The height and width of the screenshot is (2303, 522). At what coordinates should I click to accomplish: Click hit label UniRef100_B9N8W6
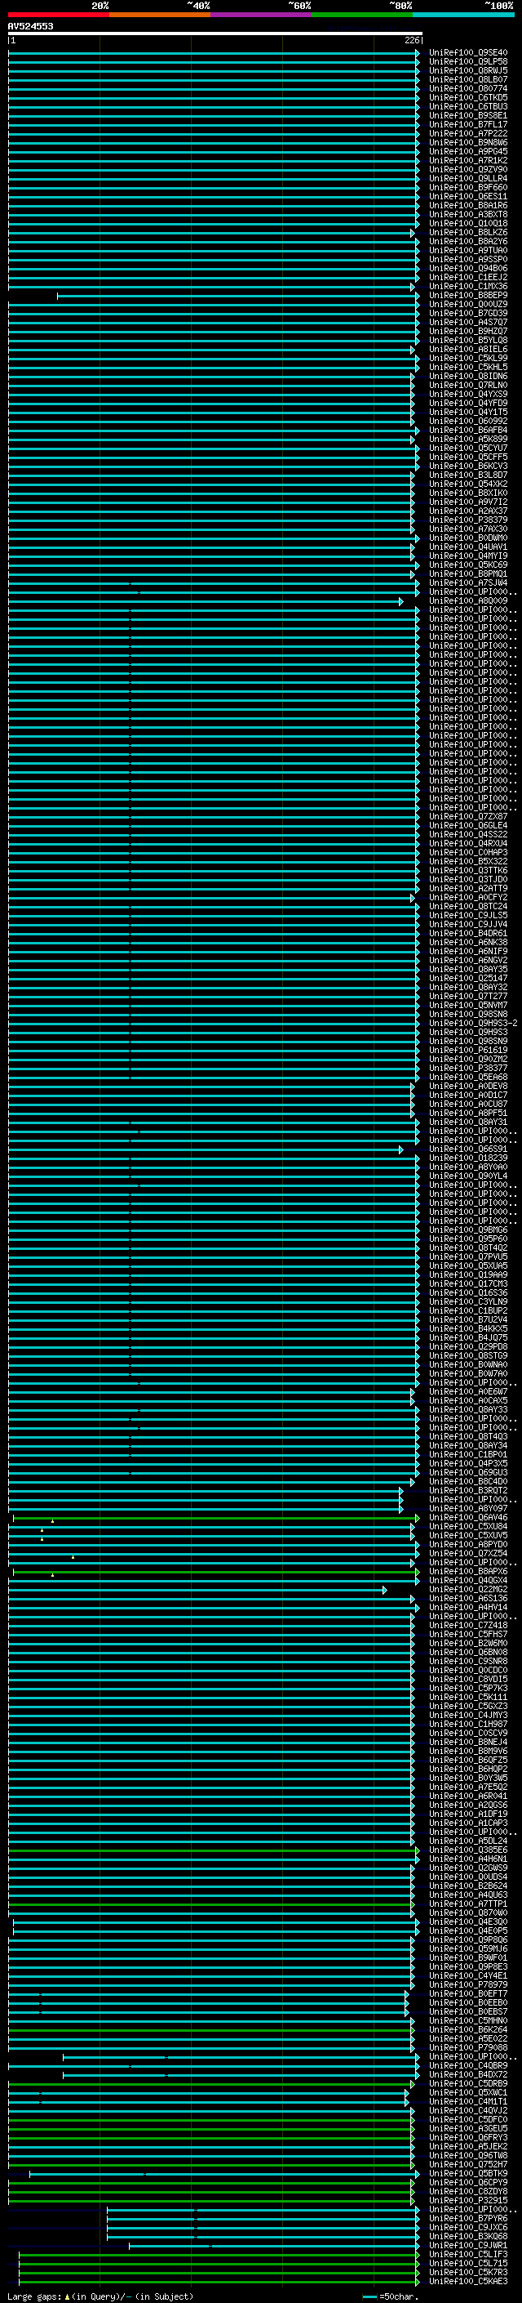click(468, 142)
